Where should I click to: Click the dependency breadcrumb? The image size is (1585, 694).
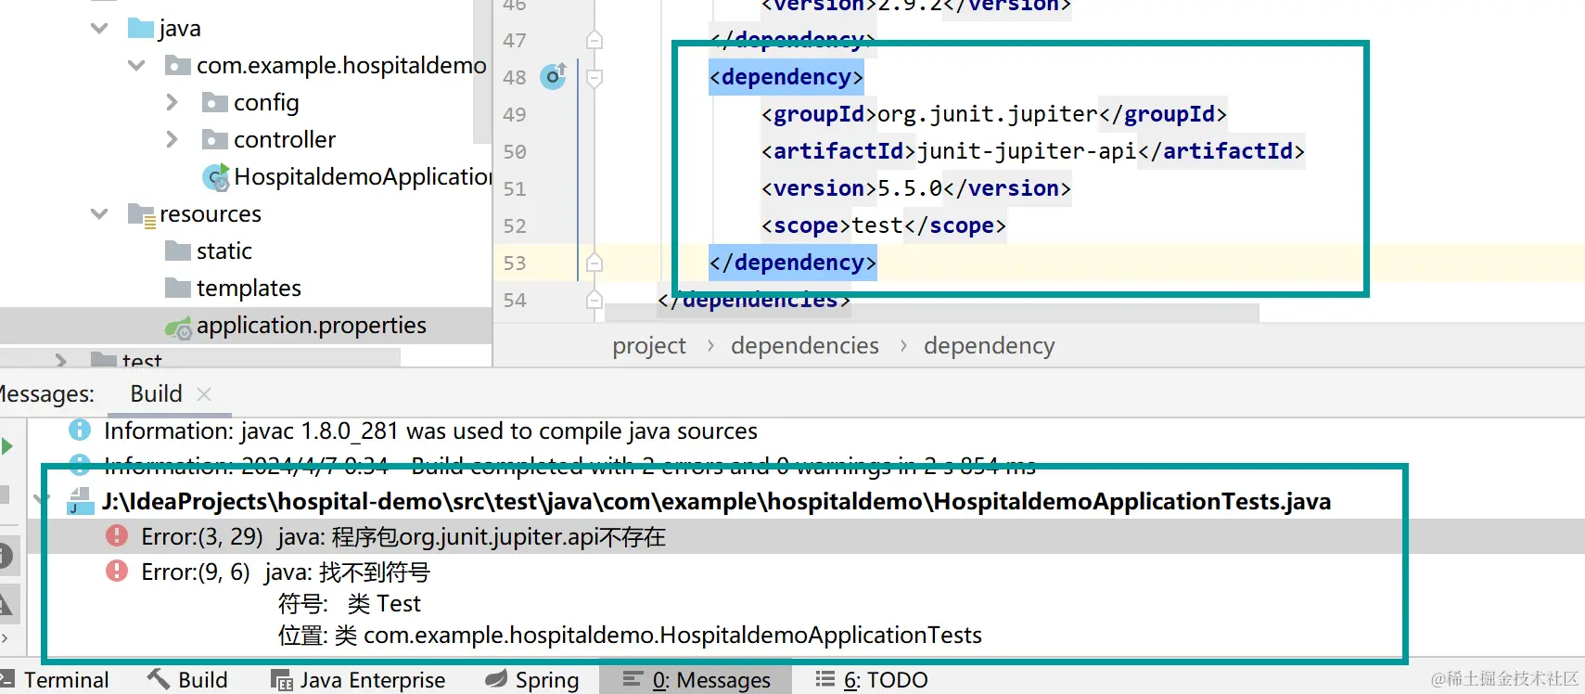[990, 346]
